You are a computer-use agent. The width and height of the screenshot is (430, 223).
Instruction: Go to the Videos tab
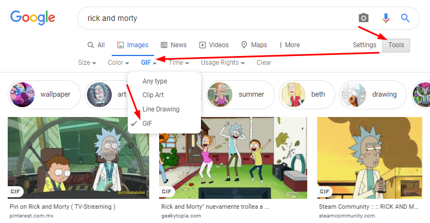214,45
